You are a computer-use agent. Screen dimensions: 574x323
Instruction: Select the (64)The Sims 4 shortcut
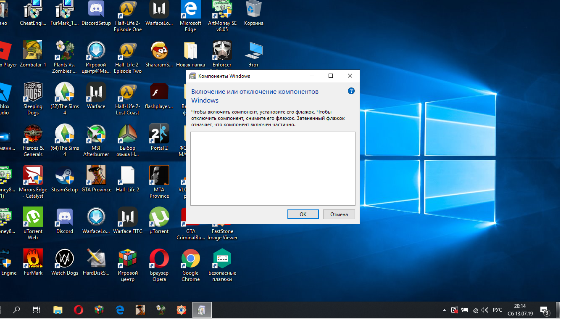click(65, 140)
